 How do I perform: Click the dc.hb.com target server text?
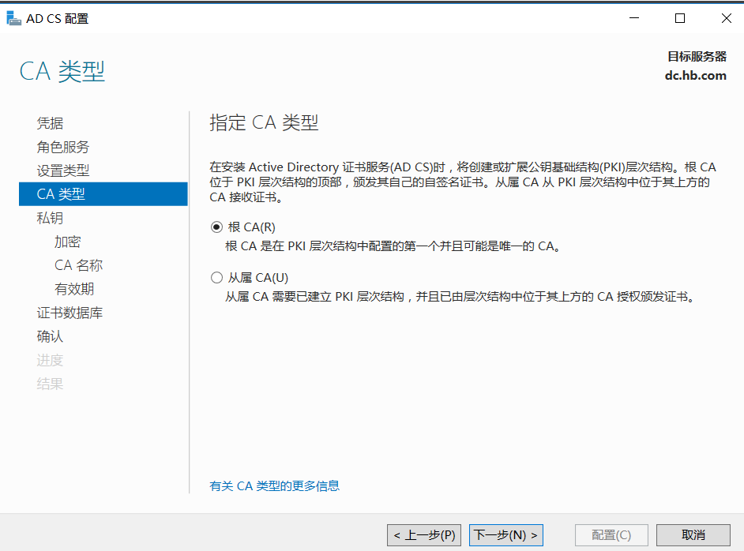[695, 76]
